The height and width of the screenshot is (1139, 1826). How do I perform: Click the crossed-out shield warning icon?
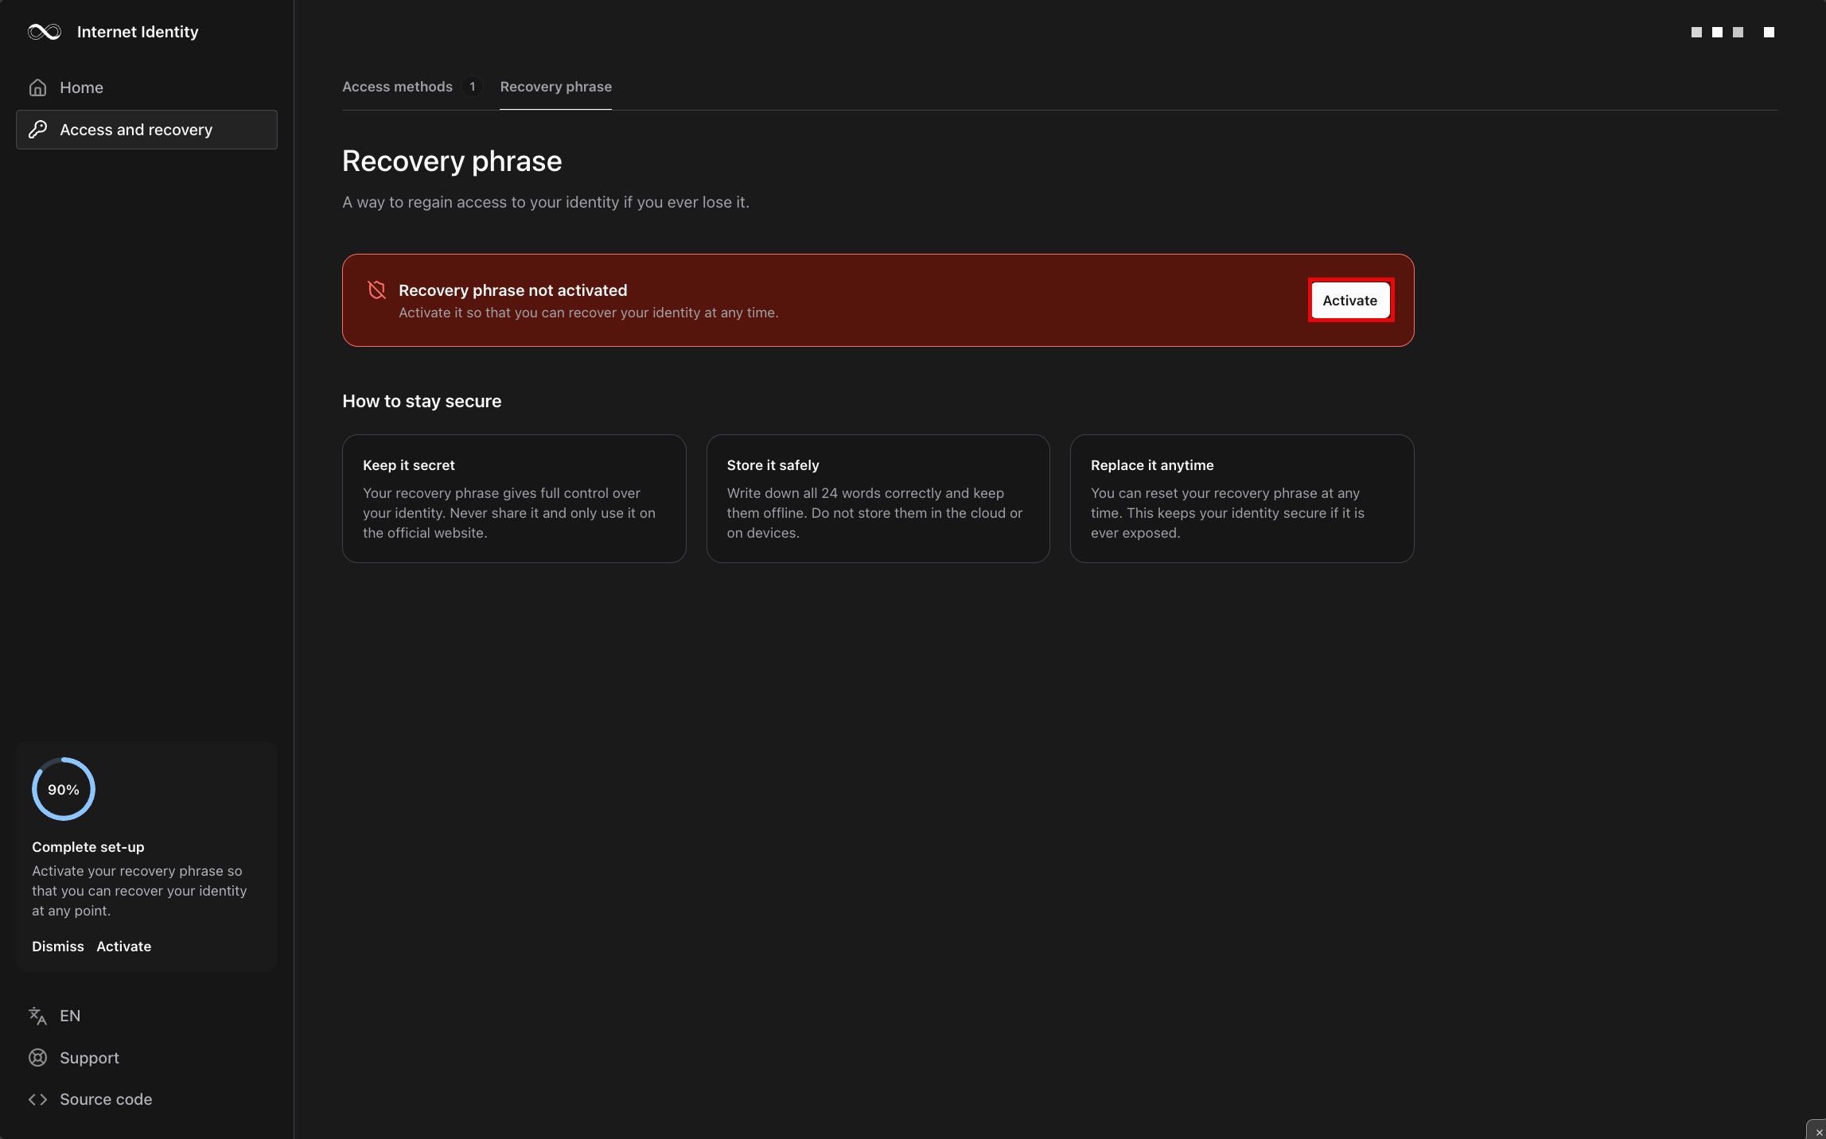tap(377, 290)
